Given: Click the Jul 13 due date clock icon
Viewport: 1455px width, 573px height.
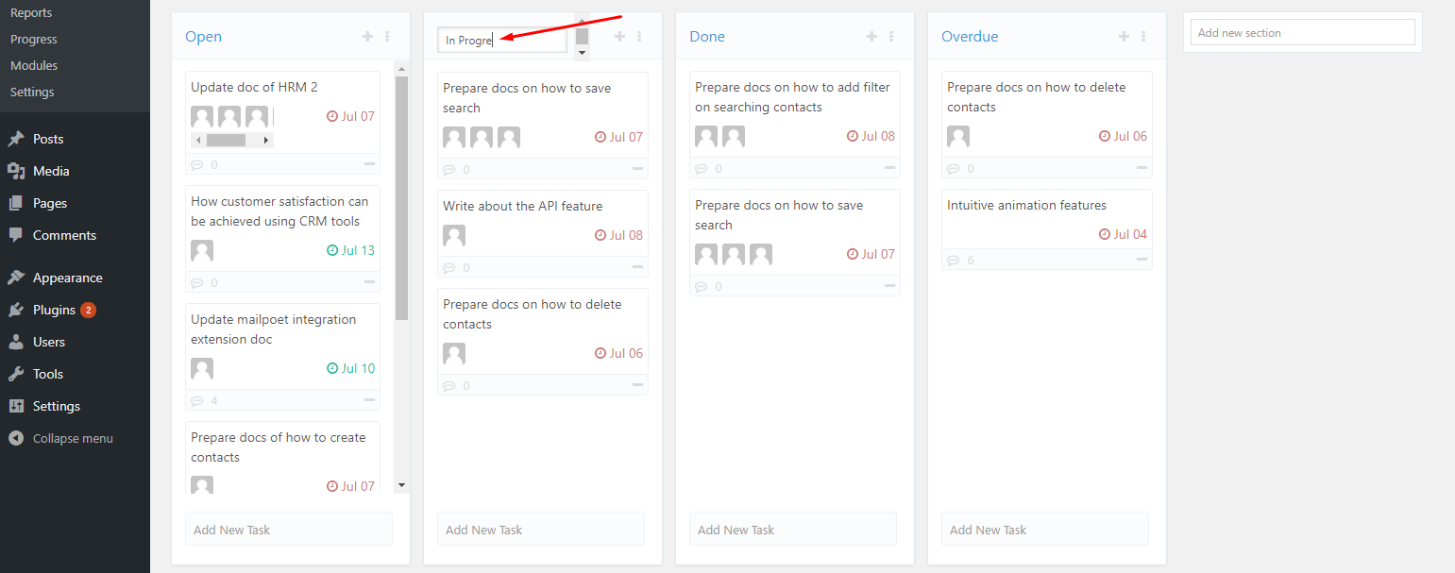Looking at the screenshot, I should [332, 250].
